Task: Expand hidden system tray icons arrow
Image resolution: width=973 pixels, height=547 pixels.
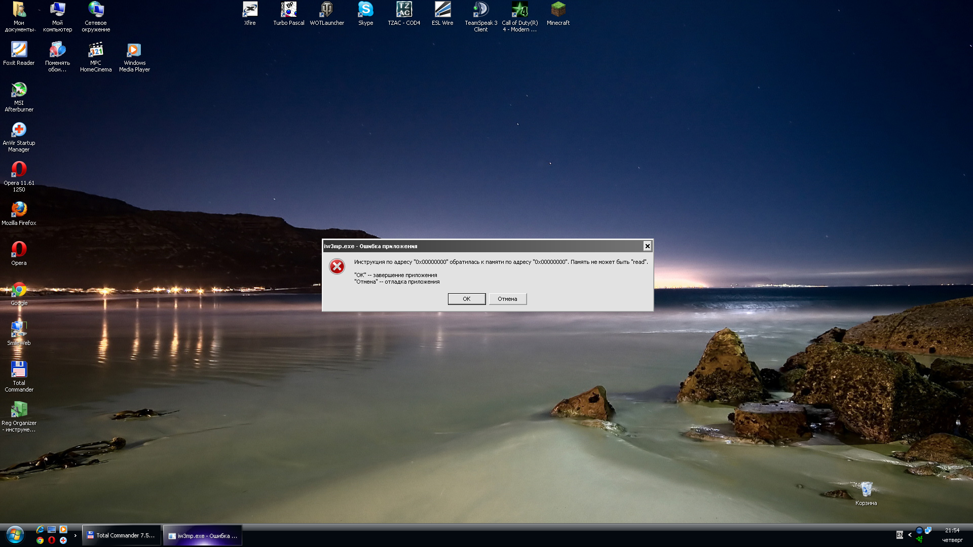Action: 910,535
